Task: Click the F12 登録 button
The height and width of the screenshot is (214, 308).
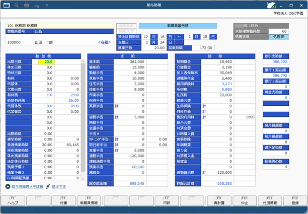Action: (295, 200)
